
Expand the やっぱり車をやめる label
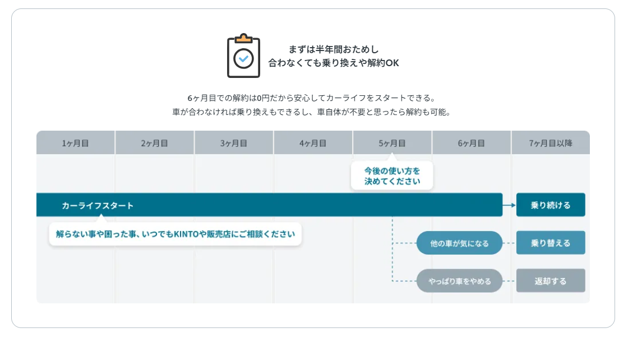(460, 280)
